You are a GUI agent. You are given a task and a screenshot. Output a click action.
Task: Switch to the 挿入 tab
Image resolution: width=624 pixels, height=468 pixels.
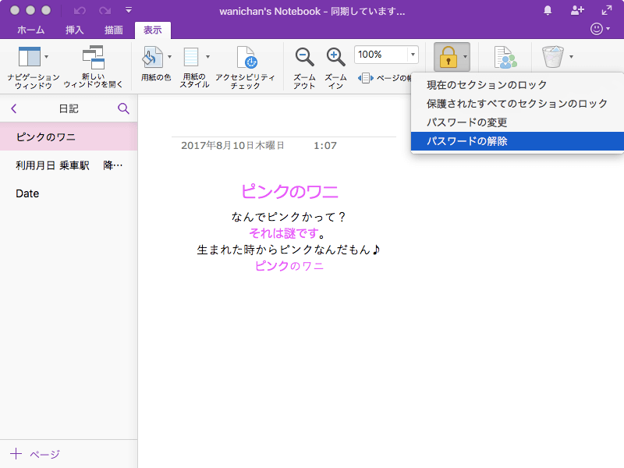point(76,30)
